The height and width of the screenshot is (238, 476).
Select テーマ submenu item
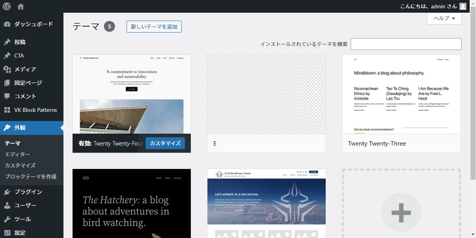click(12, 143)
